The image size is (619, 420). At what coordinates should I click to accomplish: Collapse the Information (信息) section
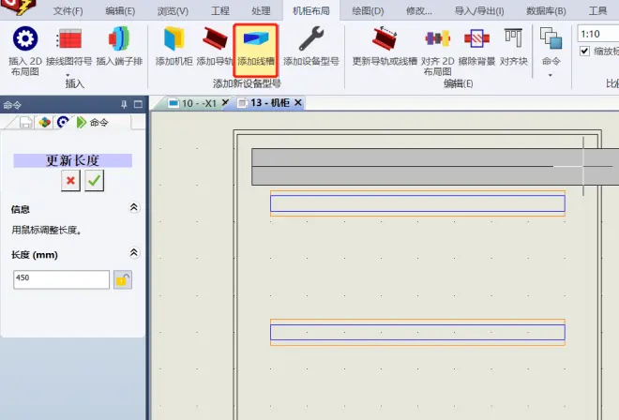(134, 207)
